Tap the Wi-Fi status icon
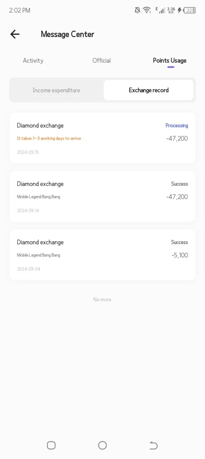The image size is (205, 459). (x=147, y=10)
